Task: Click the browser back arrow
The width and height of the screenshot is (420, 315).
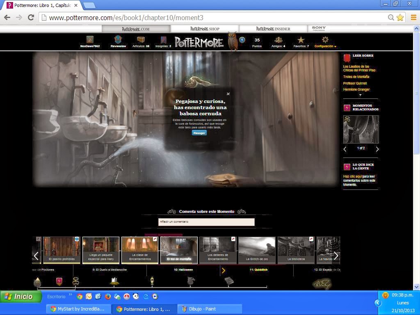Action: tap(7, 18)
